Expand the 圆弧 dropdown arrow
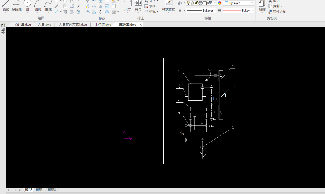325x194 pixels. point(38,13)
